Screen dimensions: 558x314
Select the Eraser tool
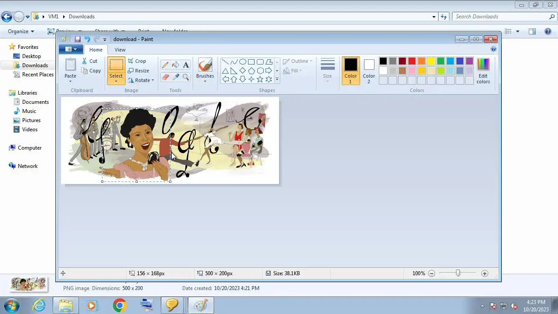coord(165,77)
